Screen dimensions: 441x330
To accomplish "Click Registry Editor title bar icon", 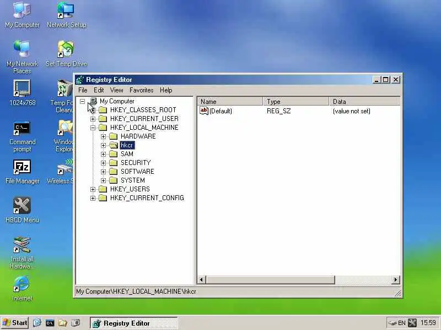I will [80, 80].
